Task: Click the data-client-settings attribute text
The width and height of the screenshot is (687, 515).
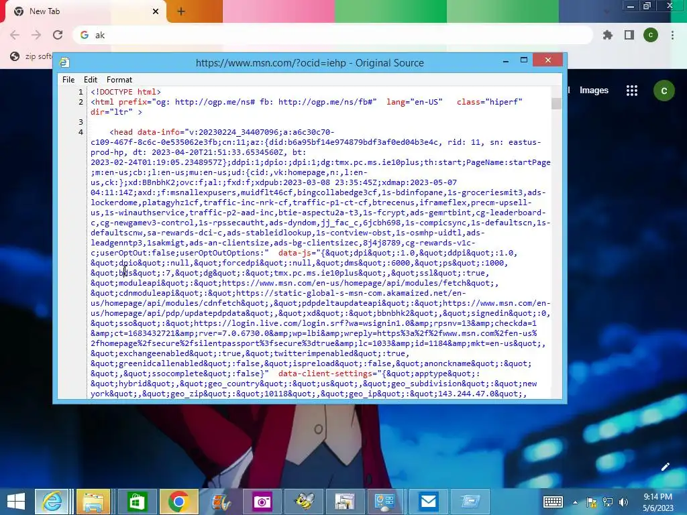Action: click(325, 374)
